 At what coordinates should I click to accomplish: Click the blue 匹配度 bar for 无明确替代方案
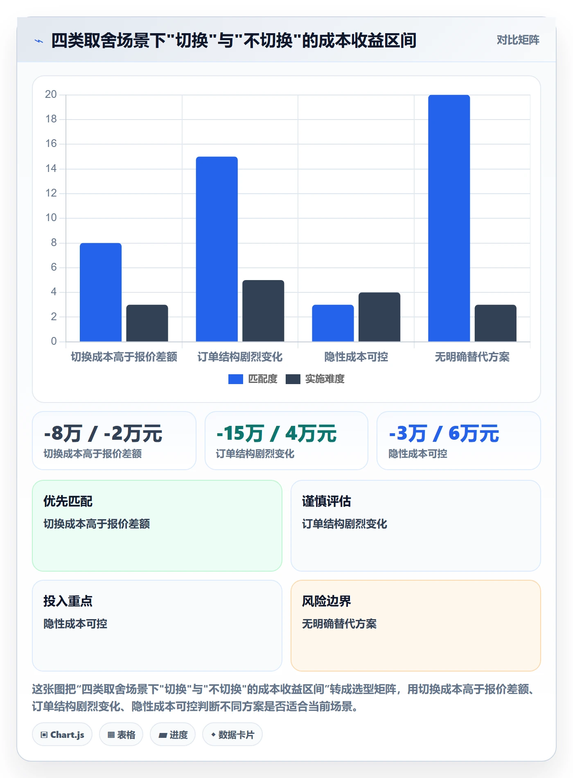(x=449, y=218)
